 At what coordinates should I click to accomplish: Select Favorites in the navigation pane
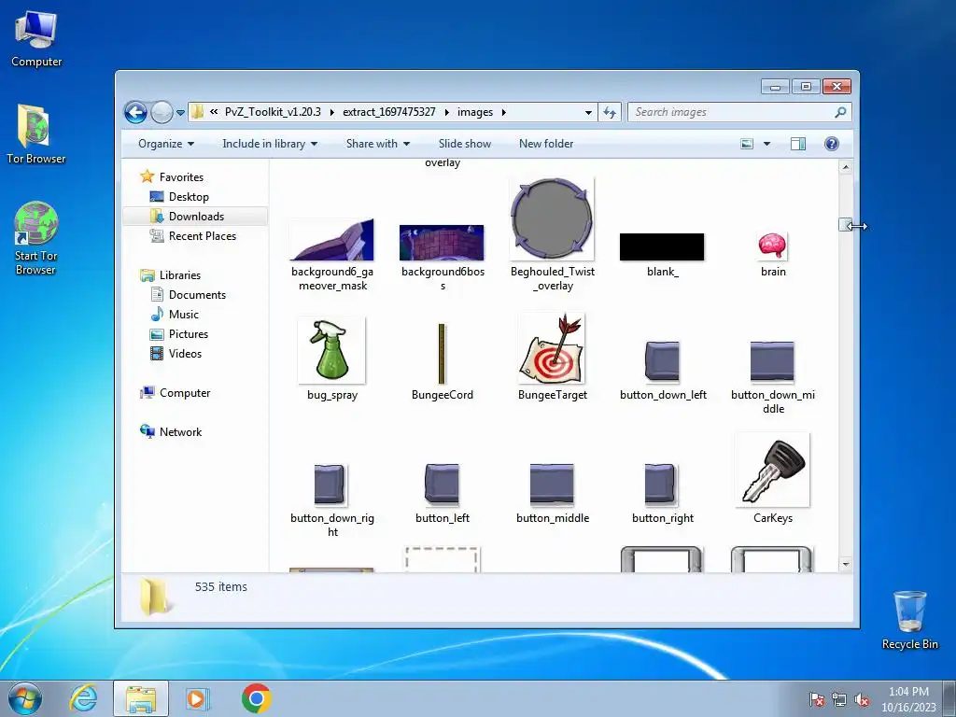181,177
